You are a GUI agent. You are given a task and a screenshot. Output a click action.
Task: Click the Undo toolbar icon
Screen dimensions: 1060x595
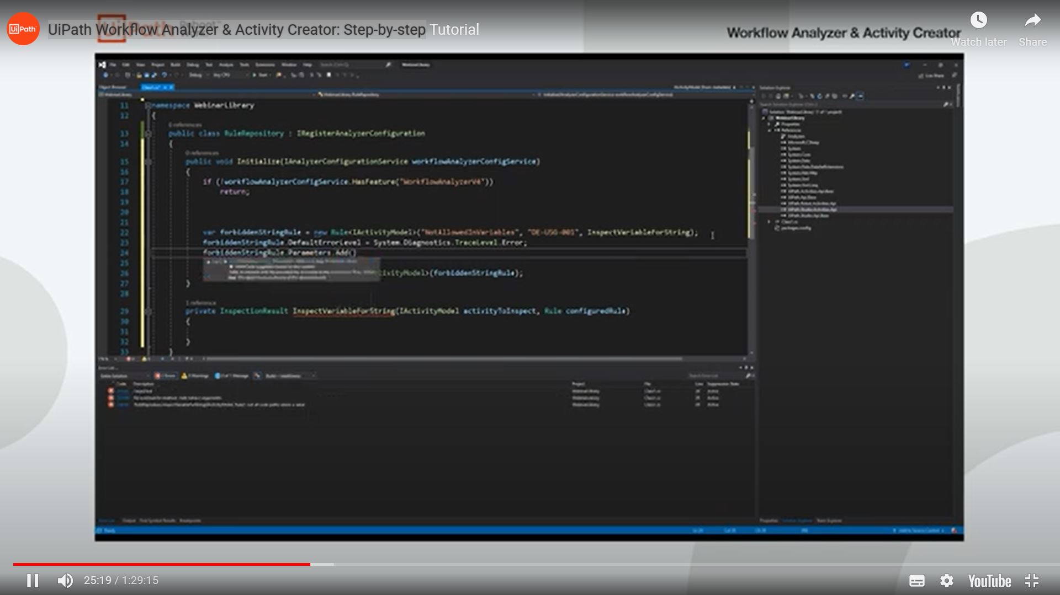[164, 75]
